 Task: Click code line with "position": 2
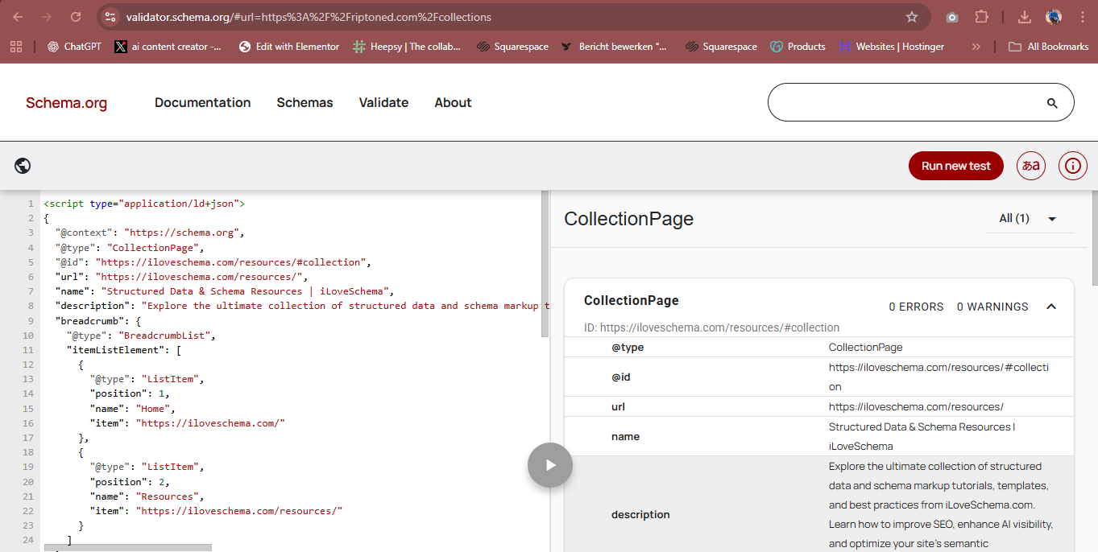point(130,481)
